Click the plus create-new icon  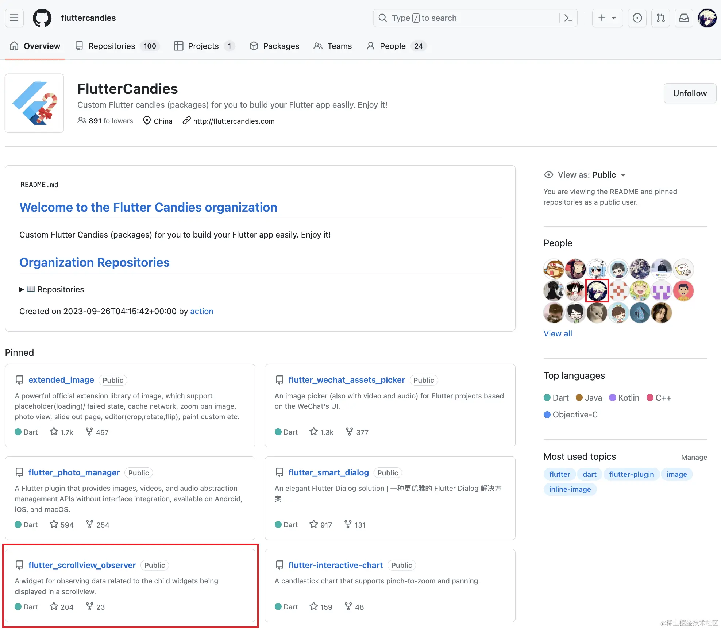point(602,18)
